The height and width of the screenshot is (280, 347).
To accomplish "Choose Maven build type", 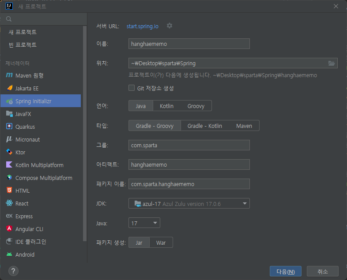I will 244,126.
